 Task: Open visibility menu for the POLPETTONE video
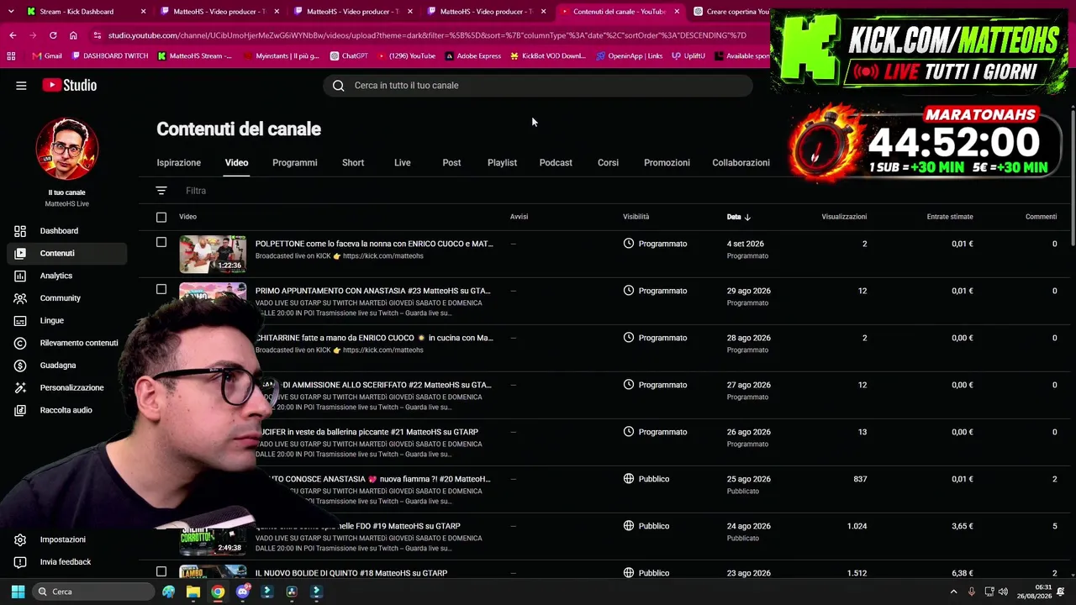[x=657, y=244]
